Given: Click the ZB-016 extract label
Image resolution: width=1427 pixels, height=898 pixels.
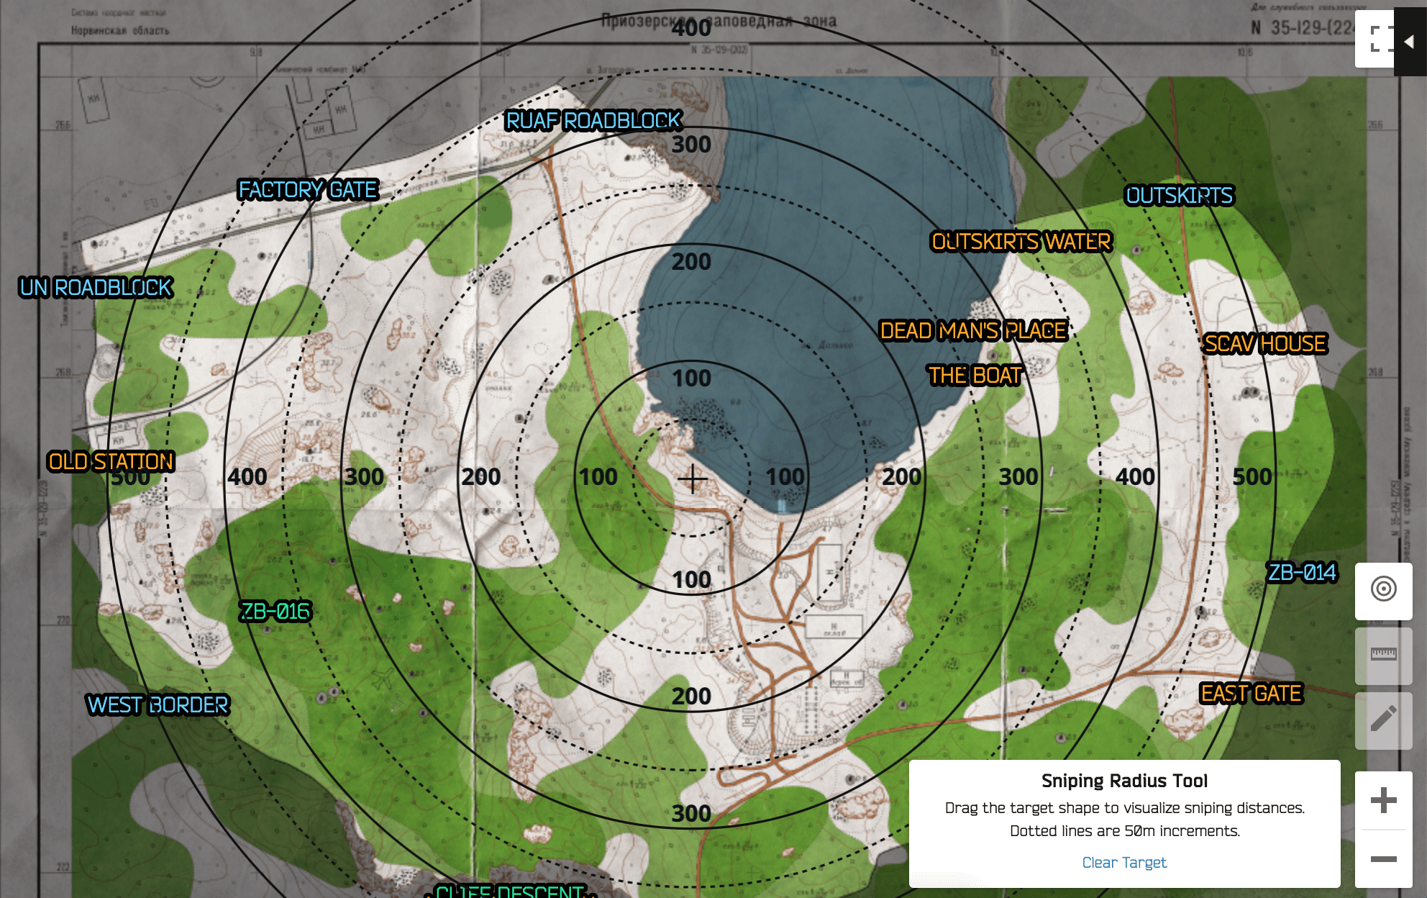Looking at the screenshot, I should click(275, 612).
